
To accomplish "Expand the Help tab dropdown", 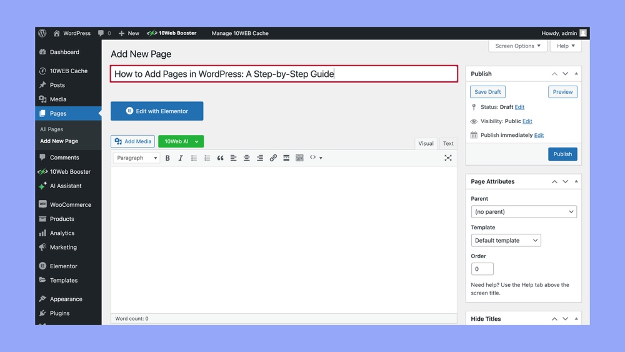I will [566, 46].
